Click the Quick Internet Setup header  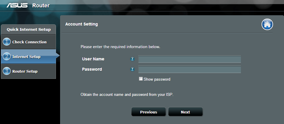click(x=29, y=29)
